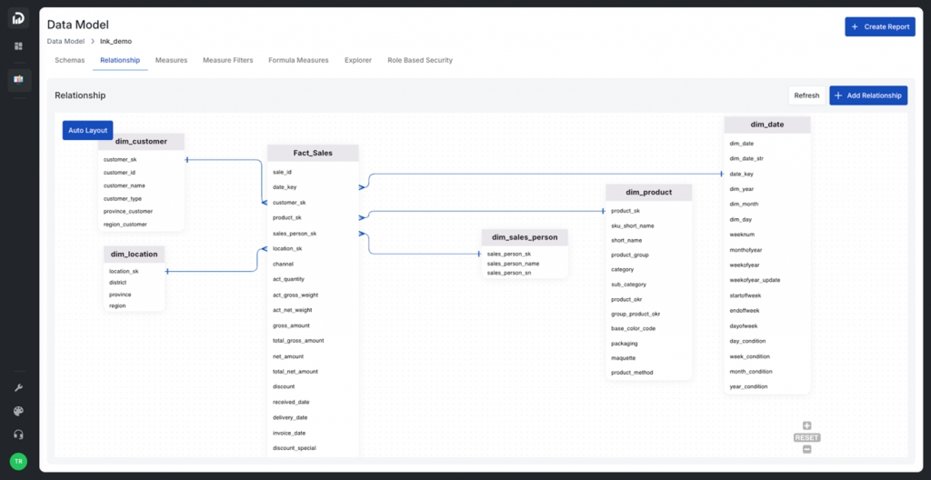Switch to the Schemas tab
This screenshot has height=480, width=931.
coord(70,60)
